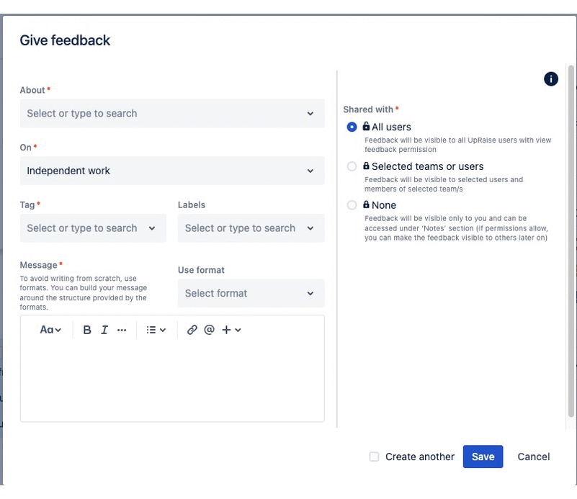This screenshot has height=499, width=577.
Task: Toggle italic formatting in message editor
Action: pos(104,330)
